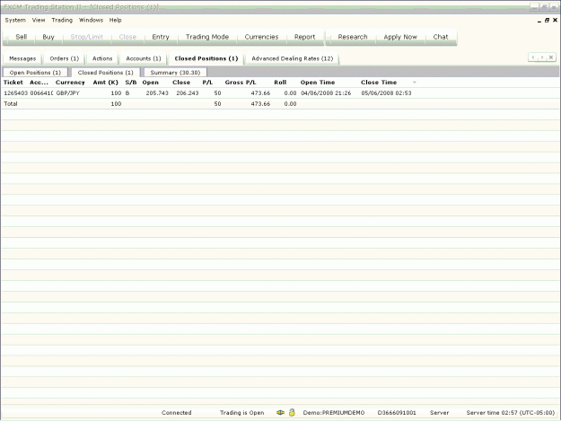This screenshot has width=561, height=421.
Task: Sort by the Open Time column header
Action: click(318, 83)
